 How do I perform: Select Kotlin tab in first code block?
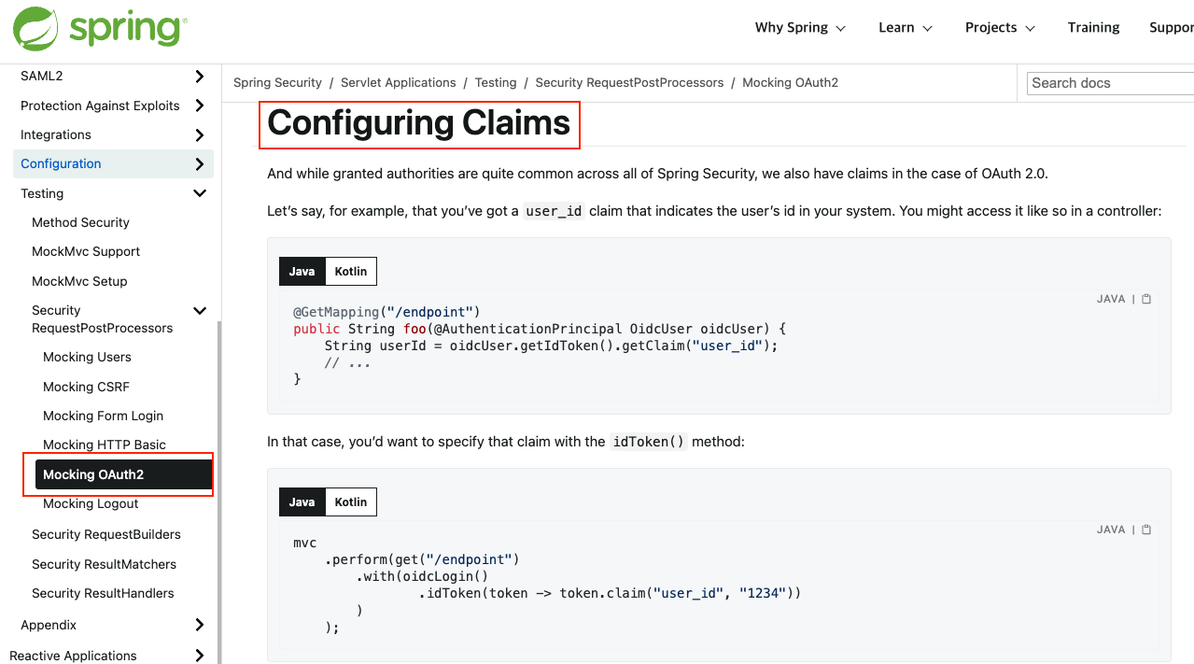click(351, 272)
